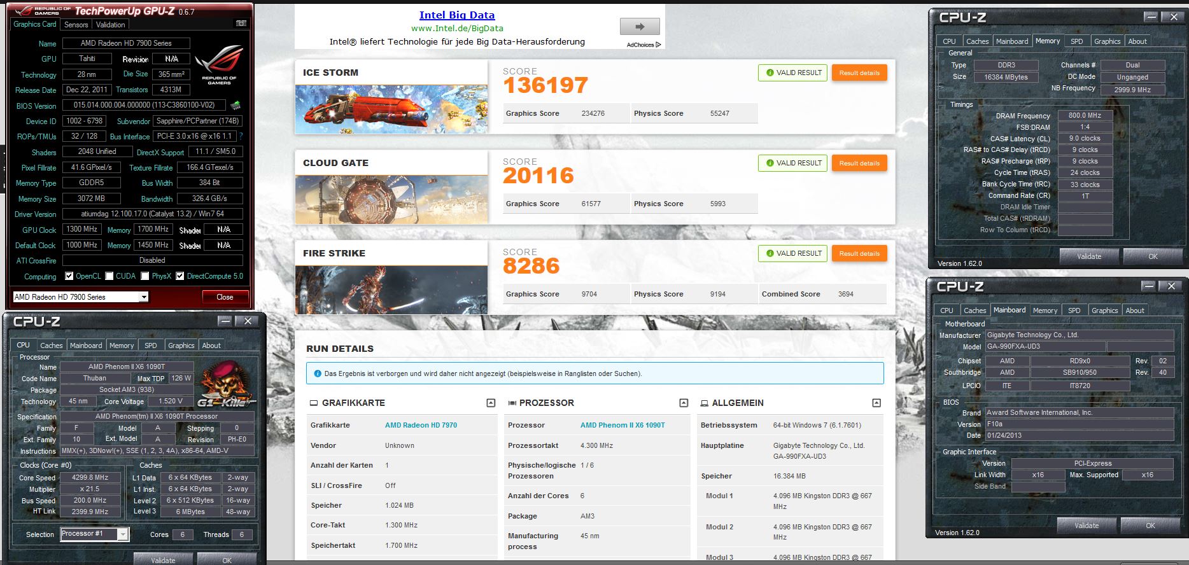Click the G1-Killer skull logo in CPU-Z
The image size is (1189, 565).
click(x=225, y=384)
